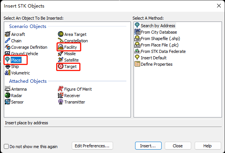
Task: Choose the Facility building icon
Action: (61, 47)
